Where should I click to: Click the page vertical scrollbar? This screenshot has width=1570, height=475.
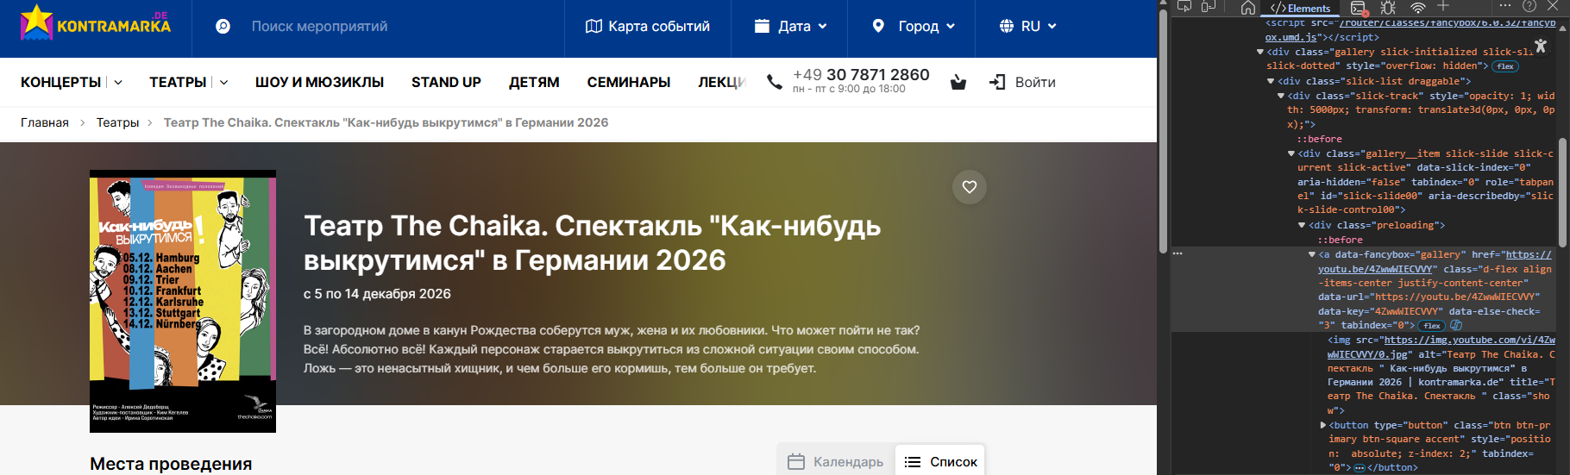1163,129
